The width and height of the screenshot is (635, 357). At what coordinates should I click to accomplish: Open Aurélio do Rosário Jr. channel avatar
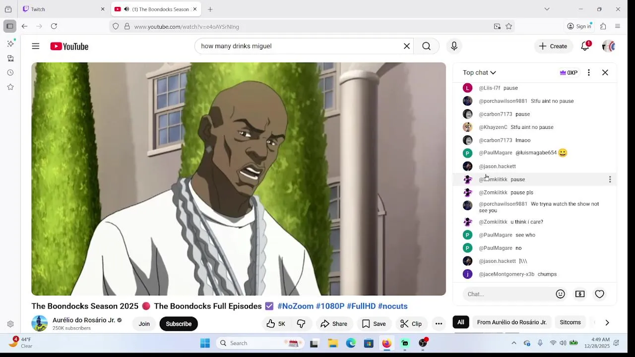point(40,323)
